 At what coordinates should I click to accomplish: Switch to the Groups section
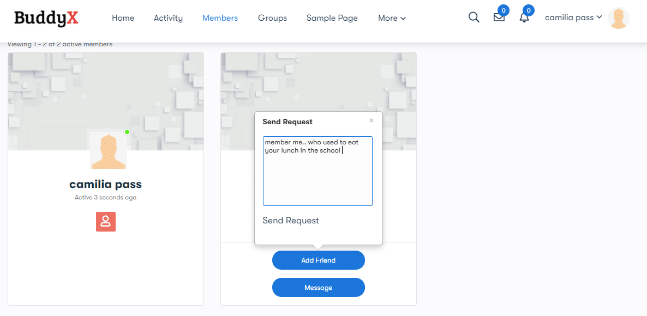[272, 18]
